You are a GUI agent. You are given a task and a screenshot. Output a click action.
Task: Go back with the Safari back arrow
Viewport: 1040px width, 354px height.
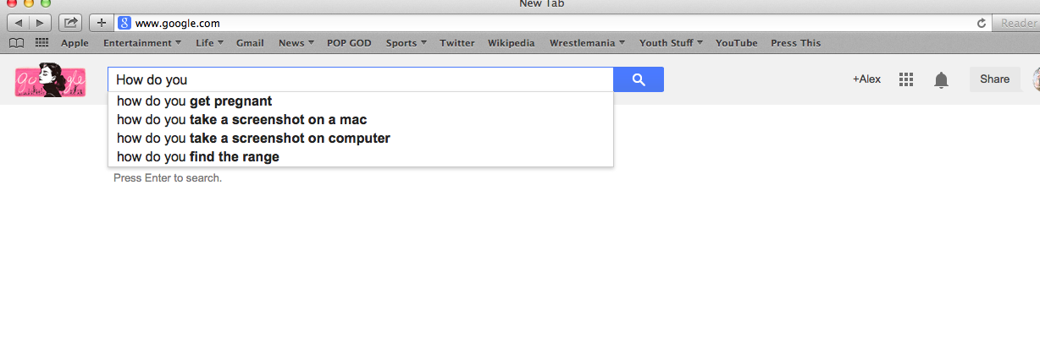19,23
